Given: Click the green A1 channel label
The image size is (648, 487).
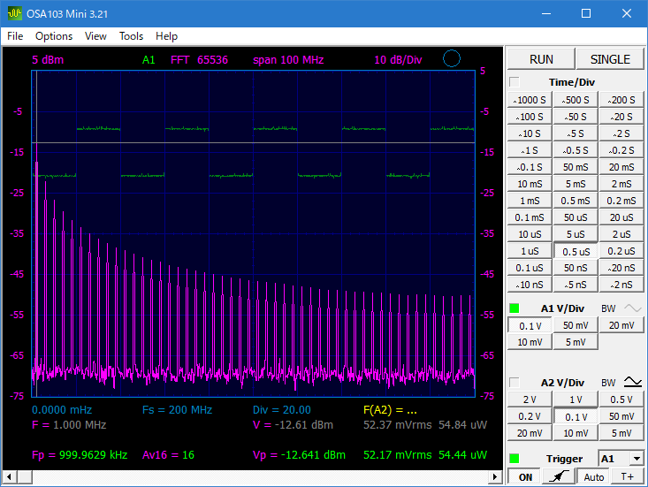Looking at the screenshot, I should (x=149, y=60).
